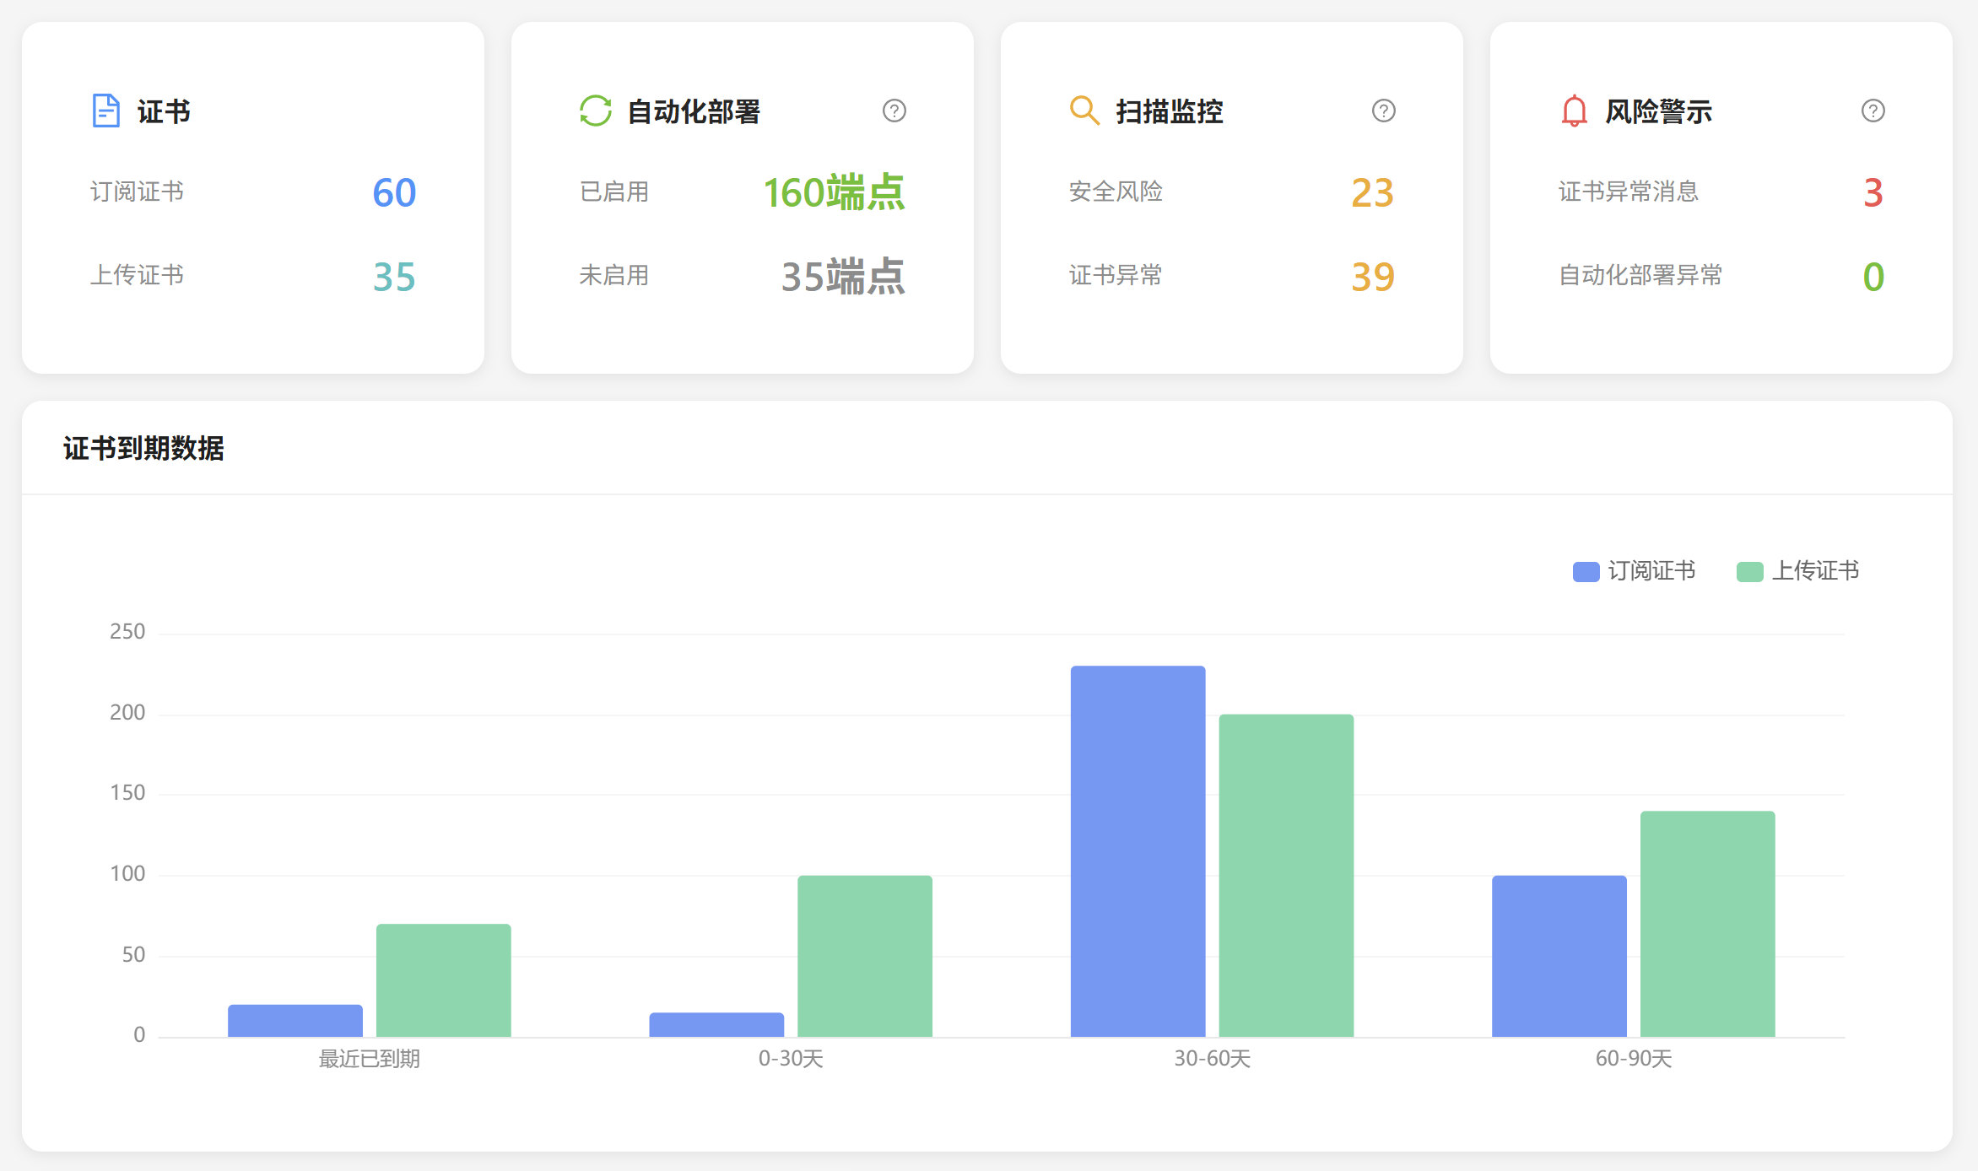Click the 安全风险 count 23
The height and width of the screenshot is (1171, 1978).
tap(1372, 193)
